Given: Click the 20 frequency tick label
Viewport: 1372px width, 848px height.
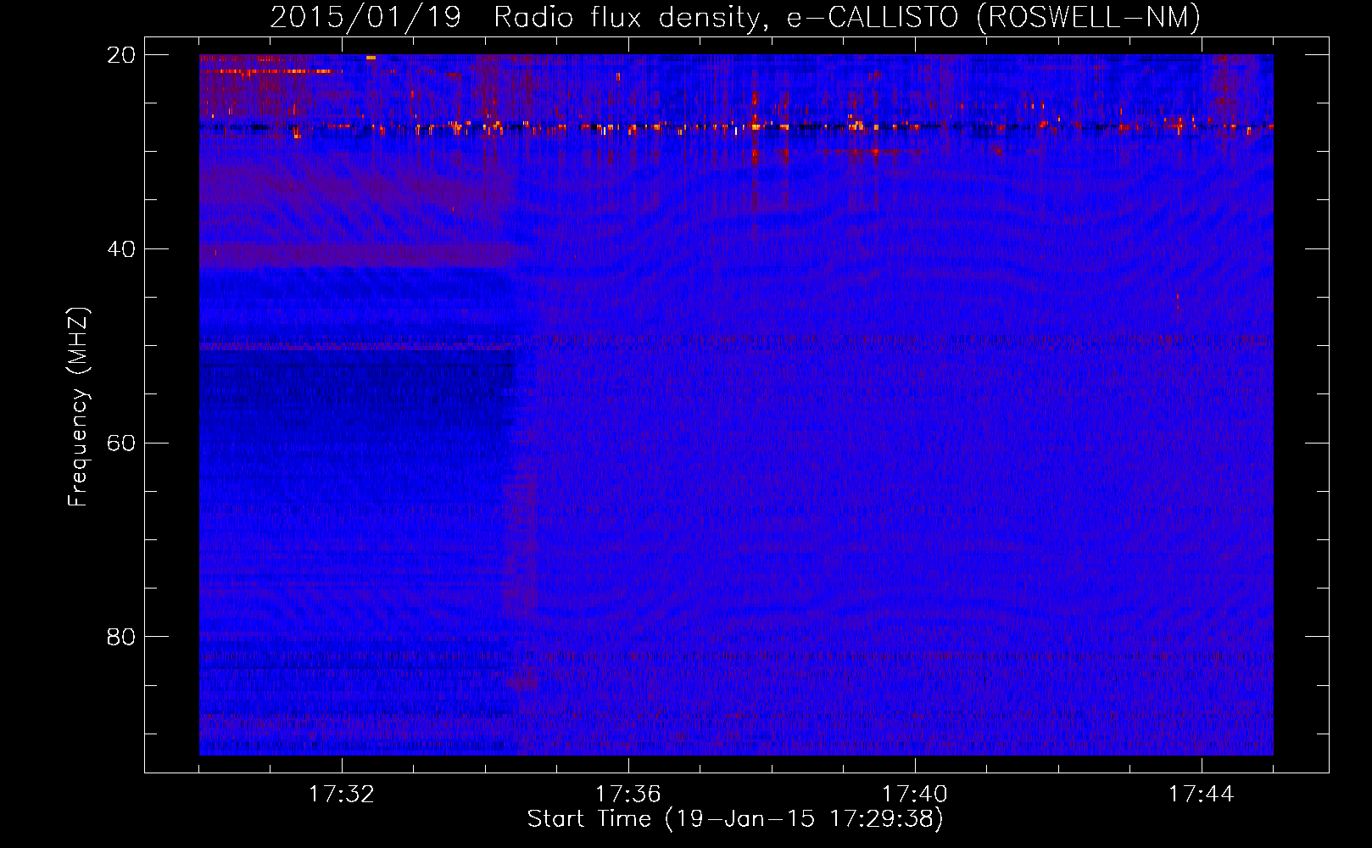Looking at the screenshot, I should [x=121, y=55].
